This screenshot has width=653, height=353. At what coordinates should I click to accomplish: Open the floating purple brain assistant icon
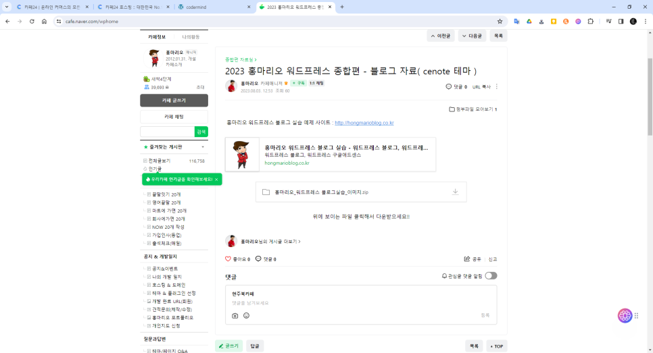pyautogui.click(x=625, y=316)
